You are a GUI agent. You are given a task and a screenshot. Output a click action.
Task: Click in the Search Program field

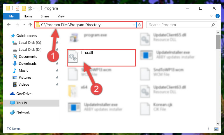pyautogui.click(x=179, y=25)
